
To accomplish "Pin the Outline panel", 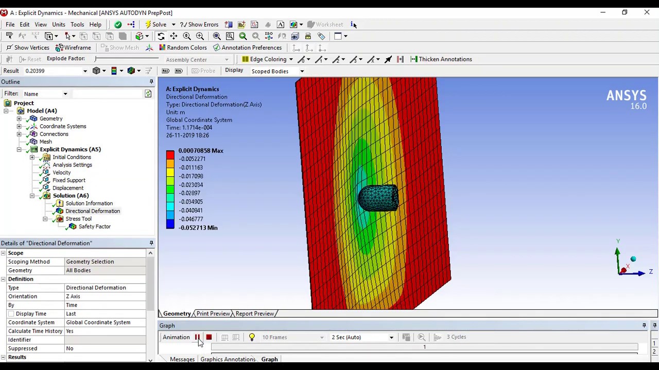I will coord(151,82).
